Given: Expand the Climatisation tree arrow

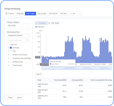Looking at the screenshot, I should 8,65.
